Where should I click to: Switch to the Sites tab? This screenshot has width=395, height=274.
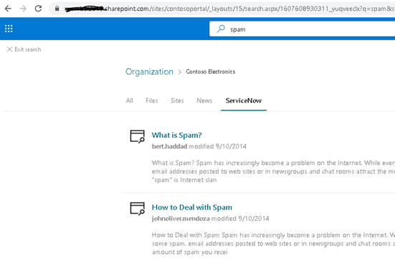(177, 100)
